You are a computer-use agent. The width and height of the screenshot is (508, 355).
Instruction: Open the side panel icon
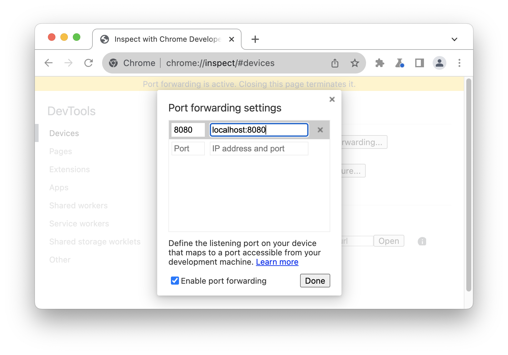[419, 63]
